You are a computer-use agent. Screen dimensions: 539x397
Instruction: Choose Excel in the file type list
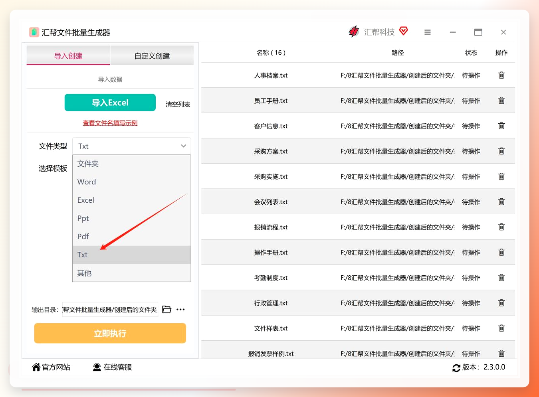coord(132,200)
